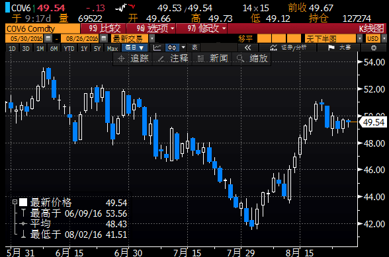The image size is (389, 257).
Task: Collapse the legend tree with minus box
Action: click(15, 202)
